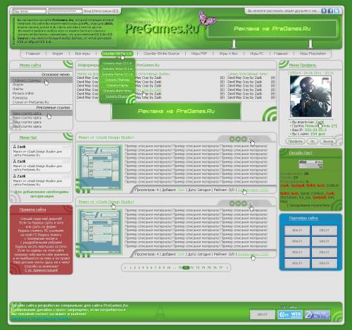Click the cyan link in the footer text
Image resolution: width=352 pixels, height=330 pixels.
(x=40, y=319)
